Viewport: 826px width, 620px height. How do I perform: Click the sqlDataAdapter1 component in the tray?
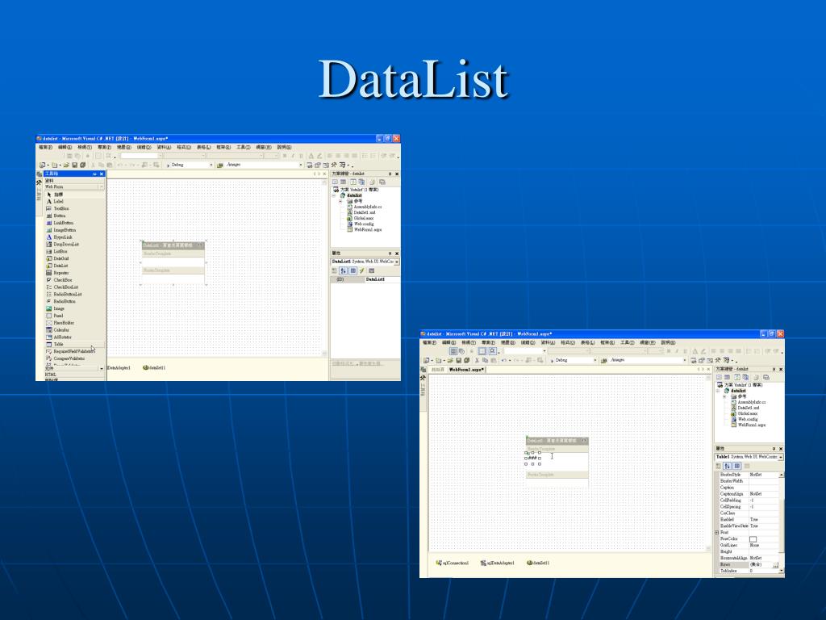click(497, 563)
